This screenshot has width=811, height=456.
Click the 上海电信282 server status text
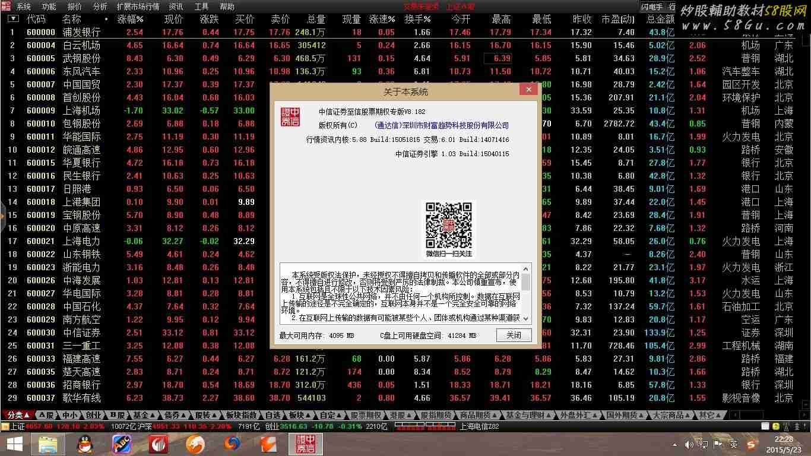coord(480,426)
